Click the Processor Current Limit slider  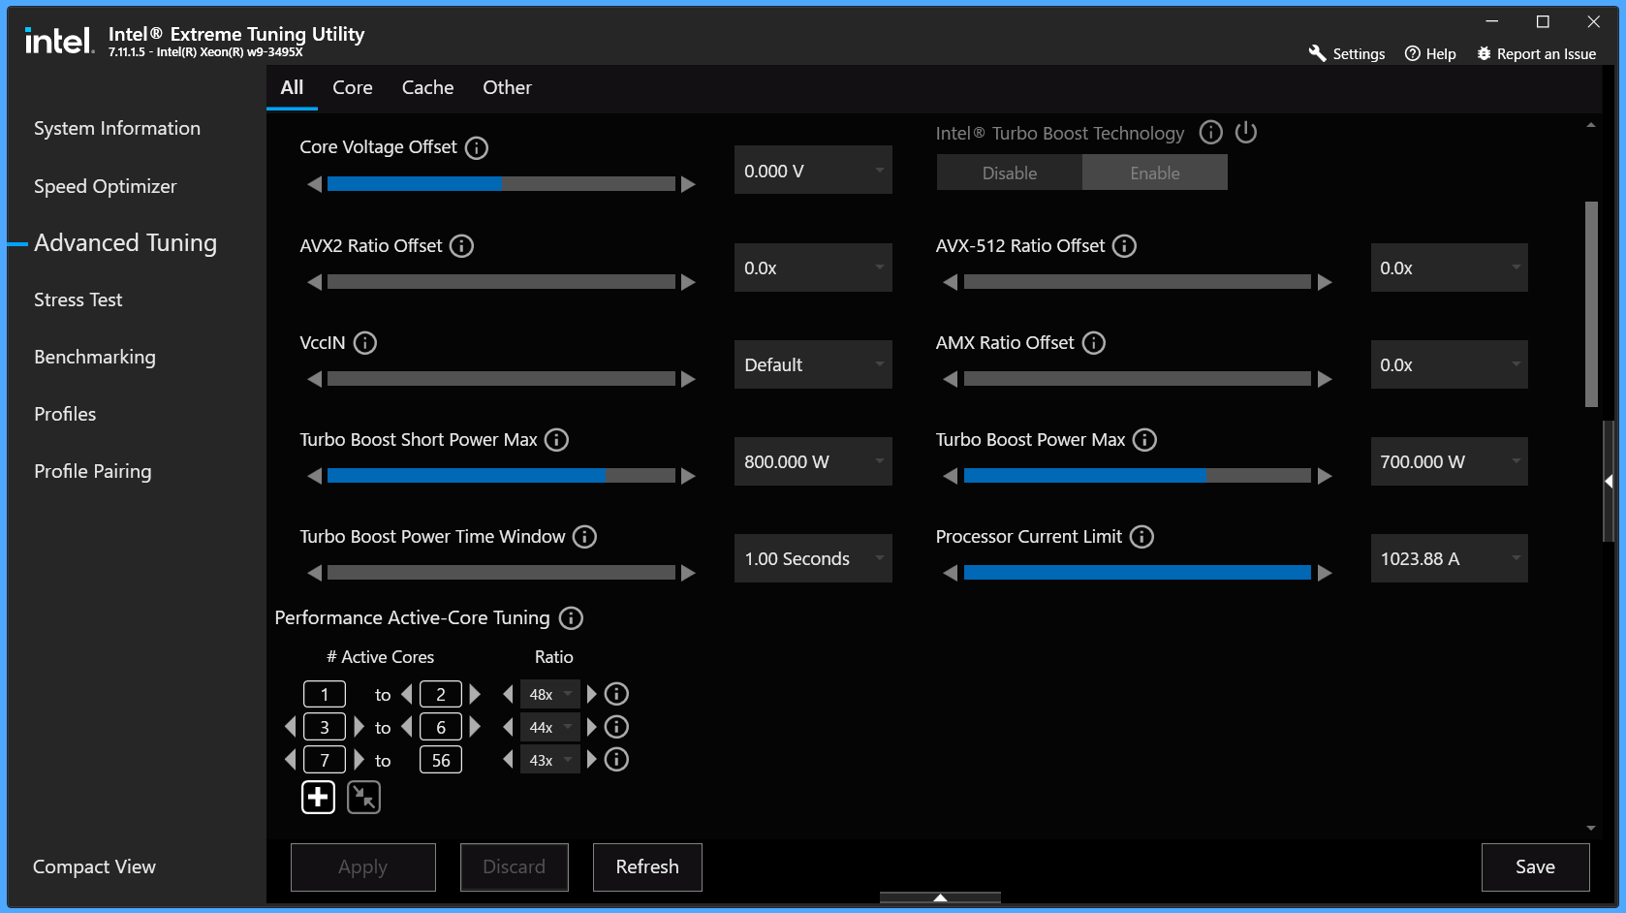click(1138, 573)
